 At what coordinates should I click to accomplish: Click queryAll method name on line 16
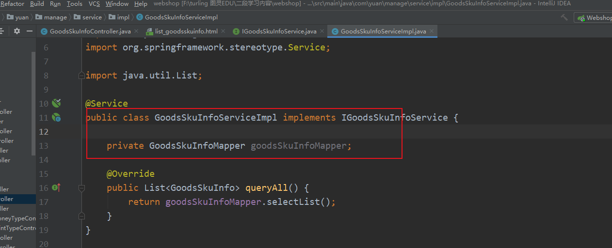coord(267,187)
